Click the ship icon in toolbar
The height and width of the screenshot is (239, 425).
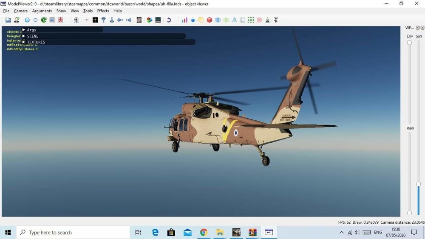point(267,20)
